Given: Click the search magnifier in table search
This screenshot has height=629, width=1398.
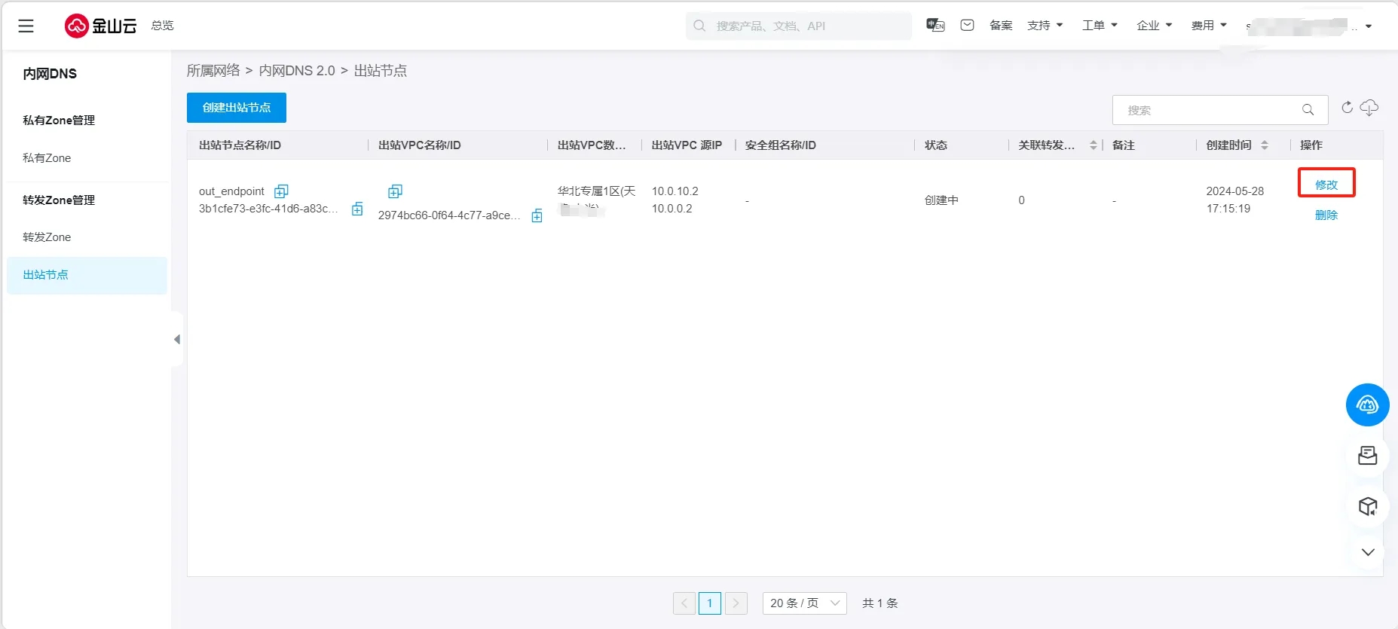Looking at the screenshot, I should (1308, 110).
